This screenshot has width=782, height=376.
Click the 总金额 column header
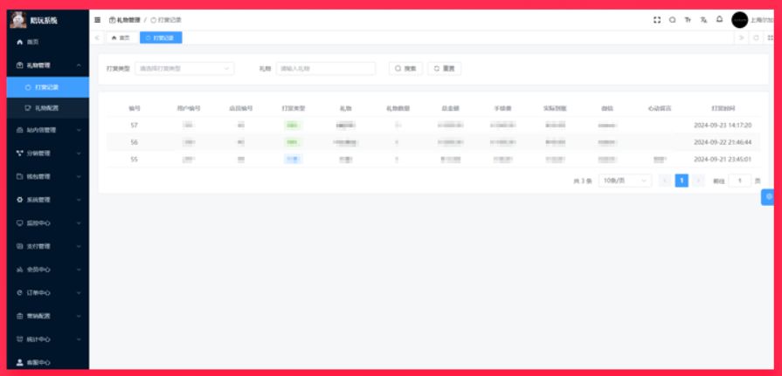coord(450,108)
